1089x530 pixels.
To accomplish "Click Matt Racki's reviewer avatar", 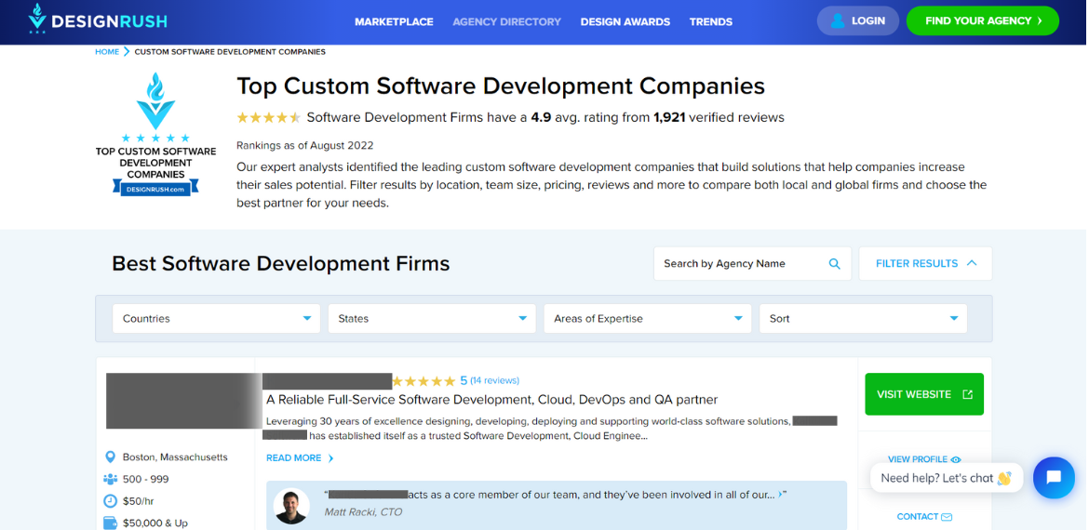I will point(291,506).
